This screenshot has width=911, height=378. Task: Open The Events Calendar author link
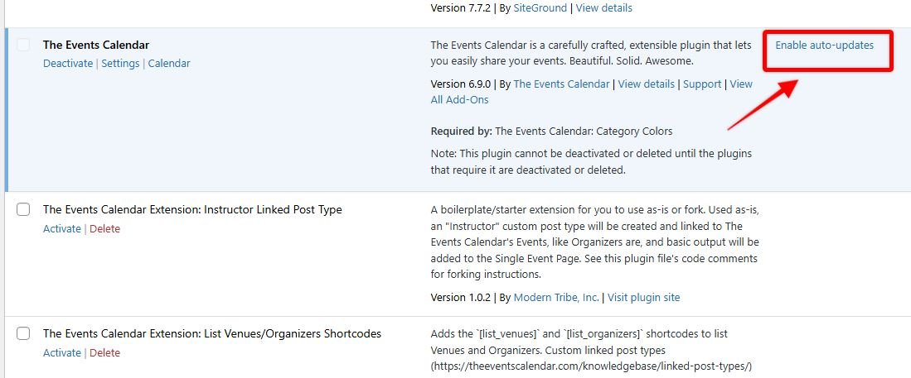tap(561, 84)
